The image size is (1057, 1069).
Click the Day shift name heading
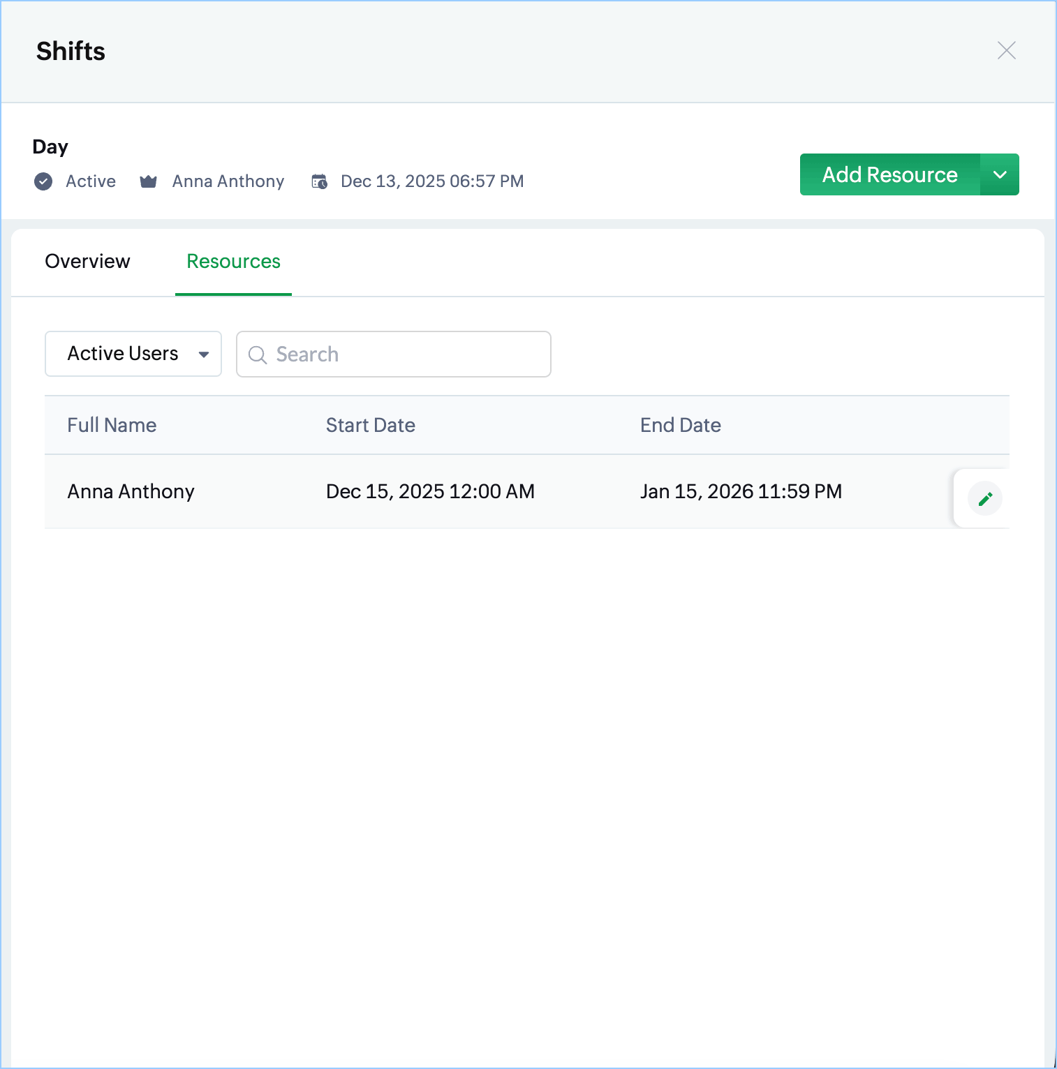(50, 147)
